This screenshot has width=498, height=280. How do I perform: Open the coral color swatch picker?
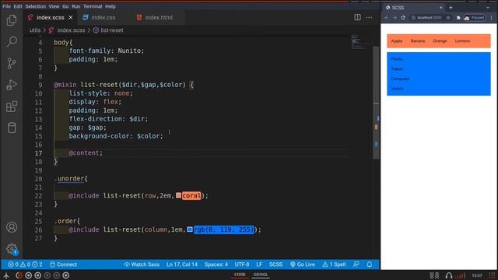[x=178, y=195]
